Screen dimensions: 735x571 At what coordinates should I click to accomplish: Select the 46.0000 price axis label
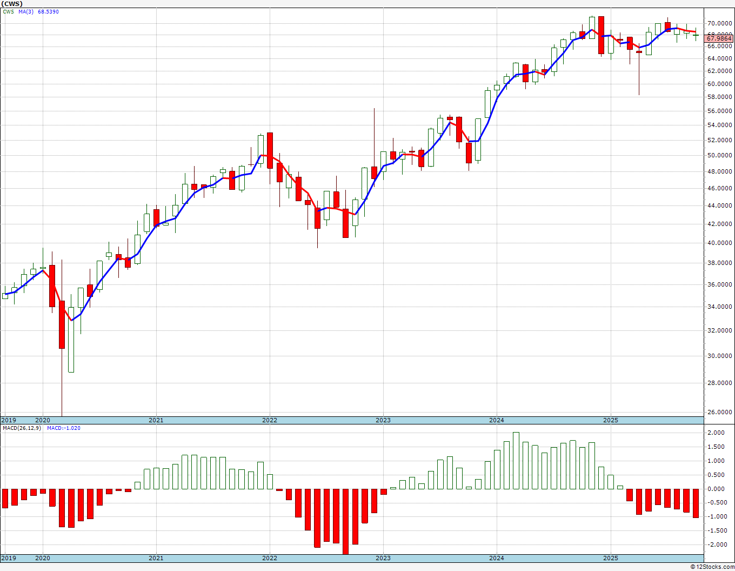click(720, 189)
